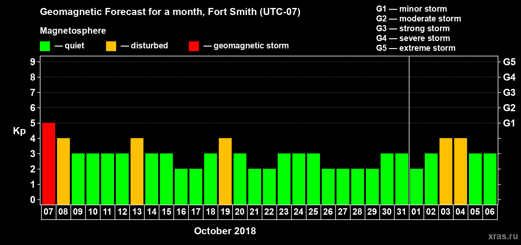Click the '— disturbed' legend text
The width and height of the screenshot is (521, 245).
[x=144, y=46]
